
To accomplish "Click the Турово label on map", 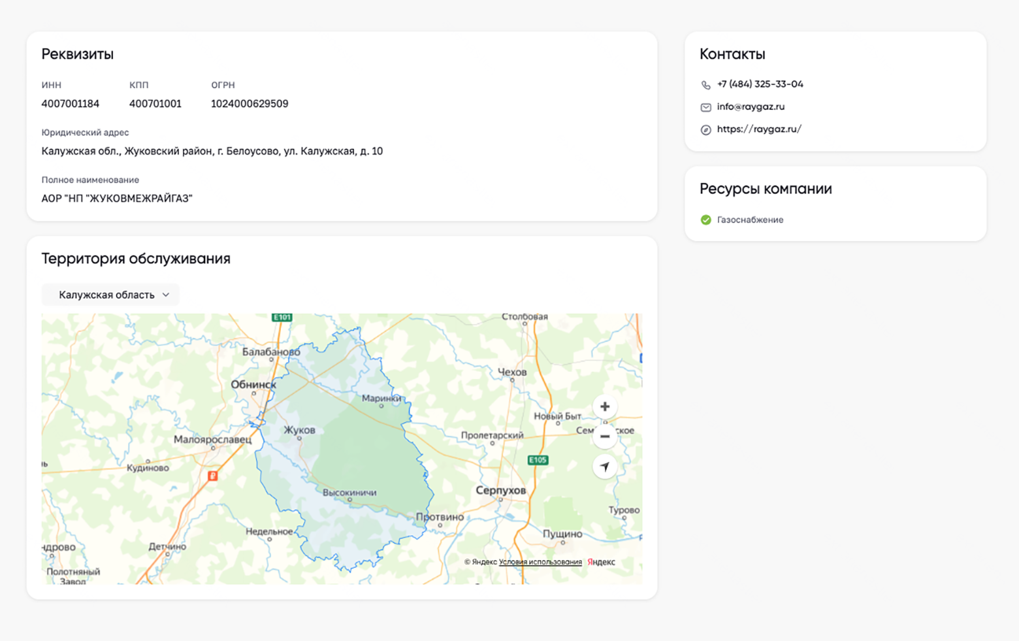I will tap(624, 510).
